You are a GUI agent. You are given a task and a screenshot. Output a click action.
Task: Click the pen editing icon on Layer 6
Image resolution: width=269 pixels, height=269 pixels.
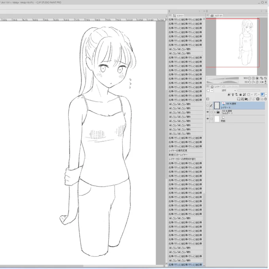coord(211,106)
